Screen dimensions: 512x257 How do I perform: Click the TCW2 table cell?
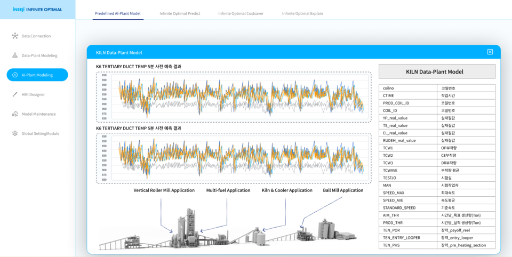coord(408,156)
